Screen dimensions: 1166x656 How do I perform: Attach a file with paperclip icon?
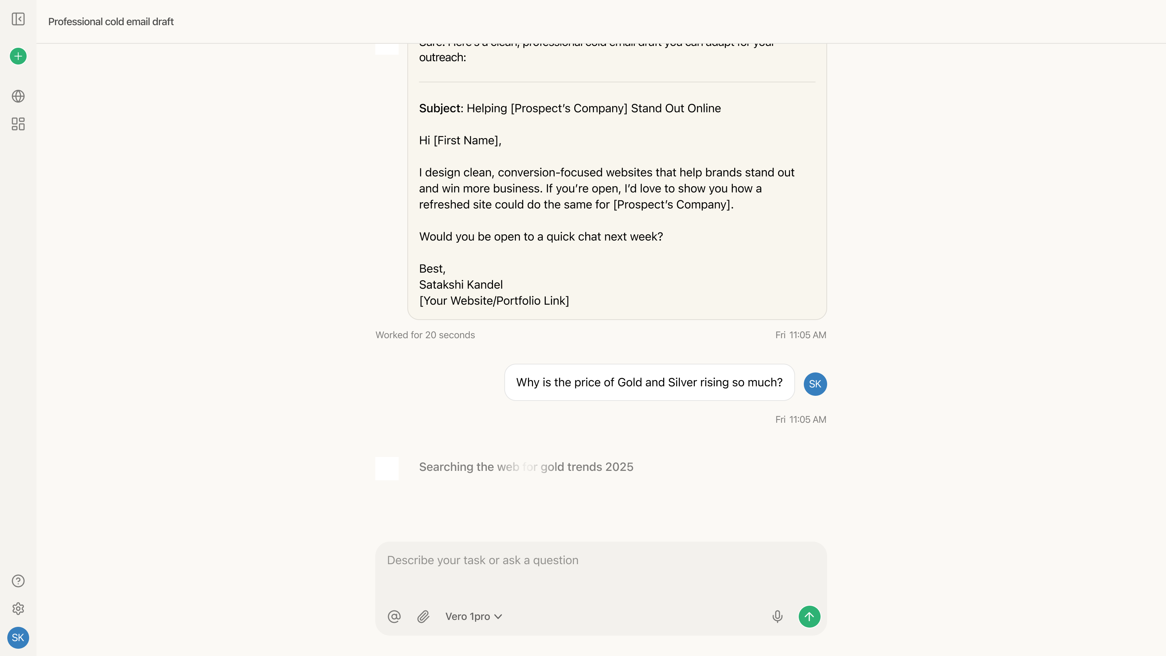(423, 617)
